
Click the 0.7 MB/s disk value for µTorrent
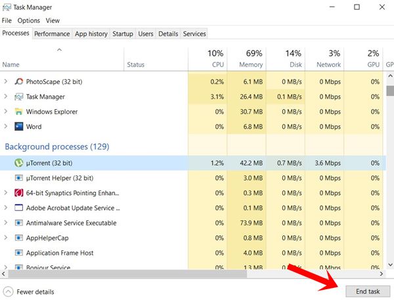[289, 163]
